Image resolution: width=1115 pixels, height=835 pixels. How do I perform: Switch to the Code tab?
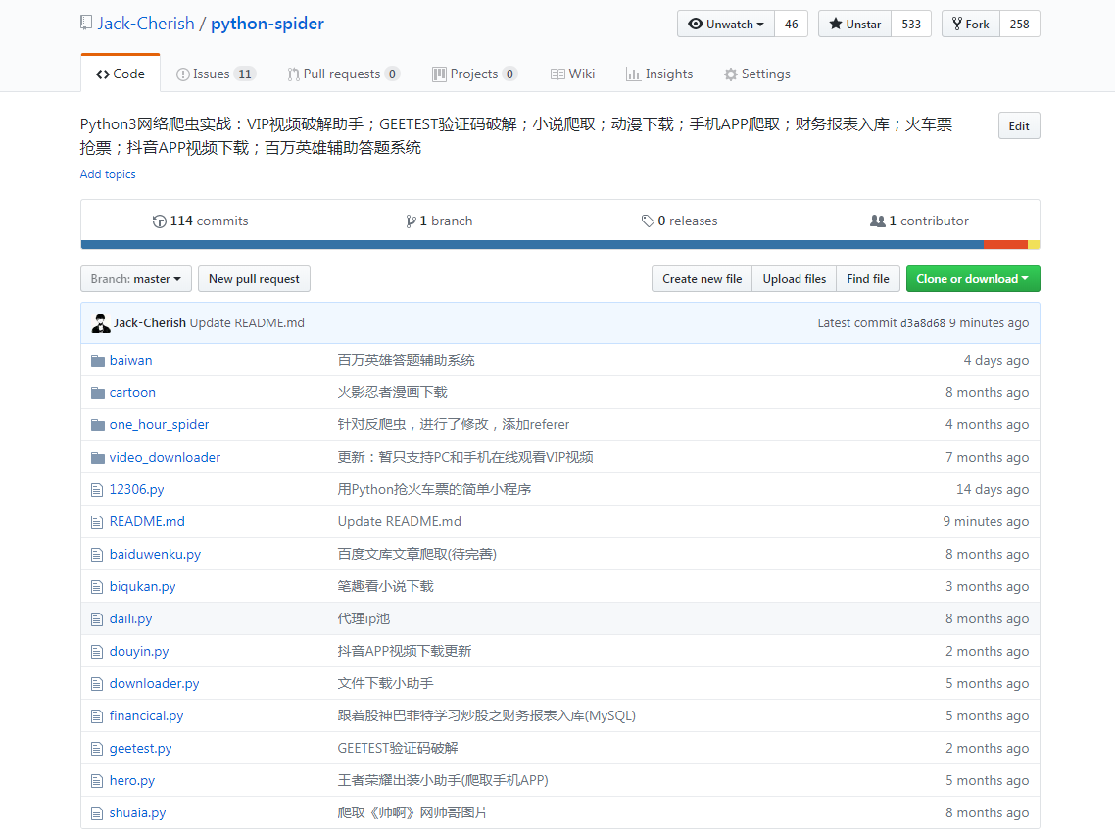121,74
